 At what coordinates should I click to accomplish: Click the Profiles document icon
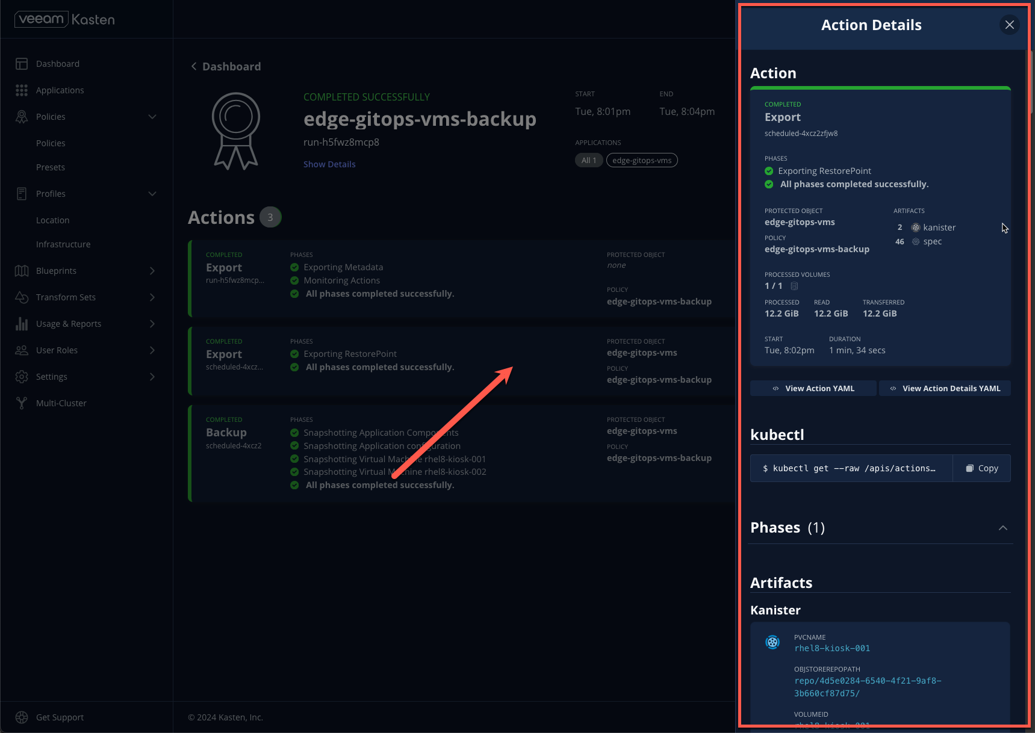click(22, 194)
